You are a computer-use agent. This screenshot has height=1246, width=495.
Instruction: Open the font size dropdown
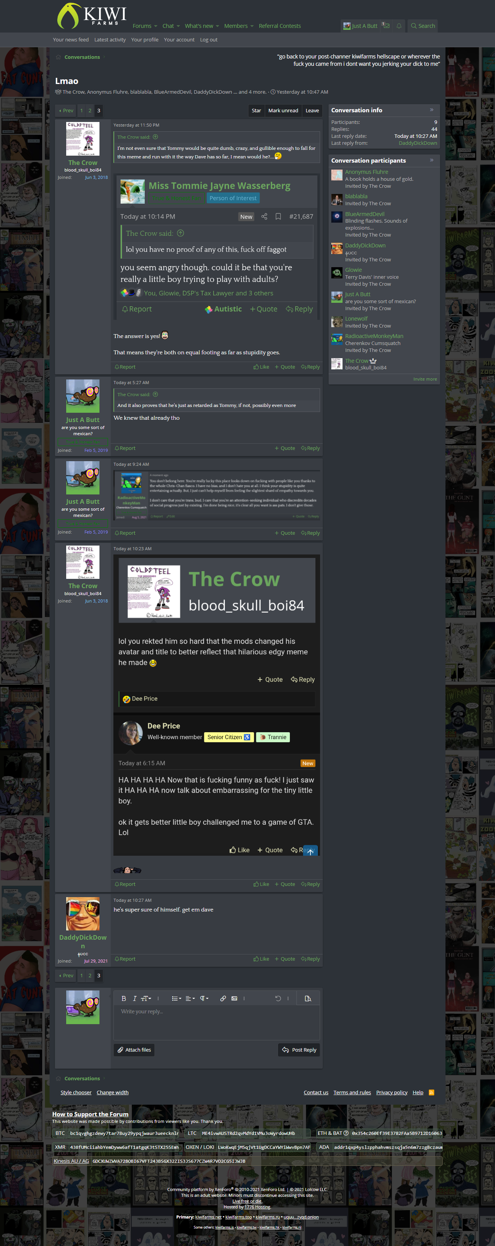(146, 998)
